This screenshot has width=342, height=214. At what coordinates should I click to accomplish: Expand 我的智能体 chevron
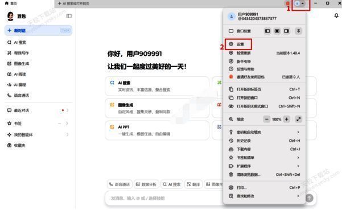coord(67,134)
